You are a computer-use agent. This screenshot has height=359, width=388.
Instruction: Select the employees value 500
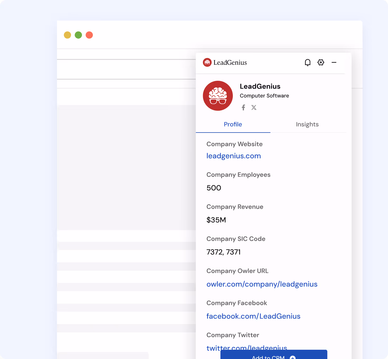point(214,188)
